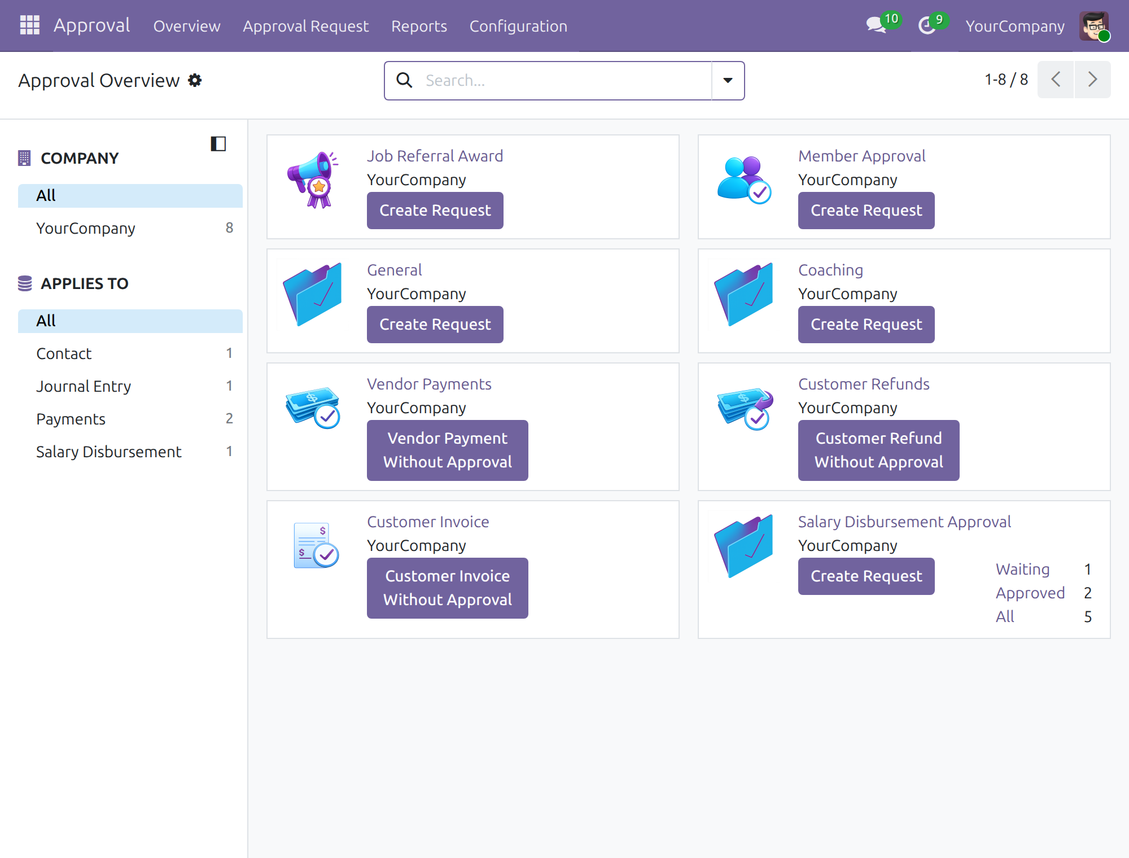This screenshot has width=1129, height=858.
Task: Filter Applies To by Payments
Action: [x=130, y=419]
